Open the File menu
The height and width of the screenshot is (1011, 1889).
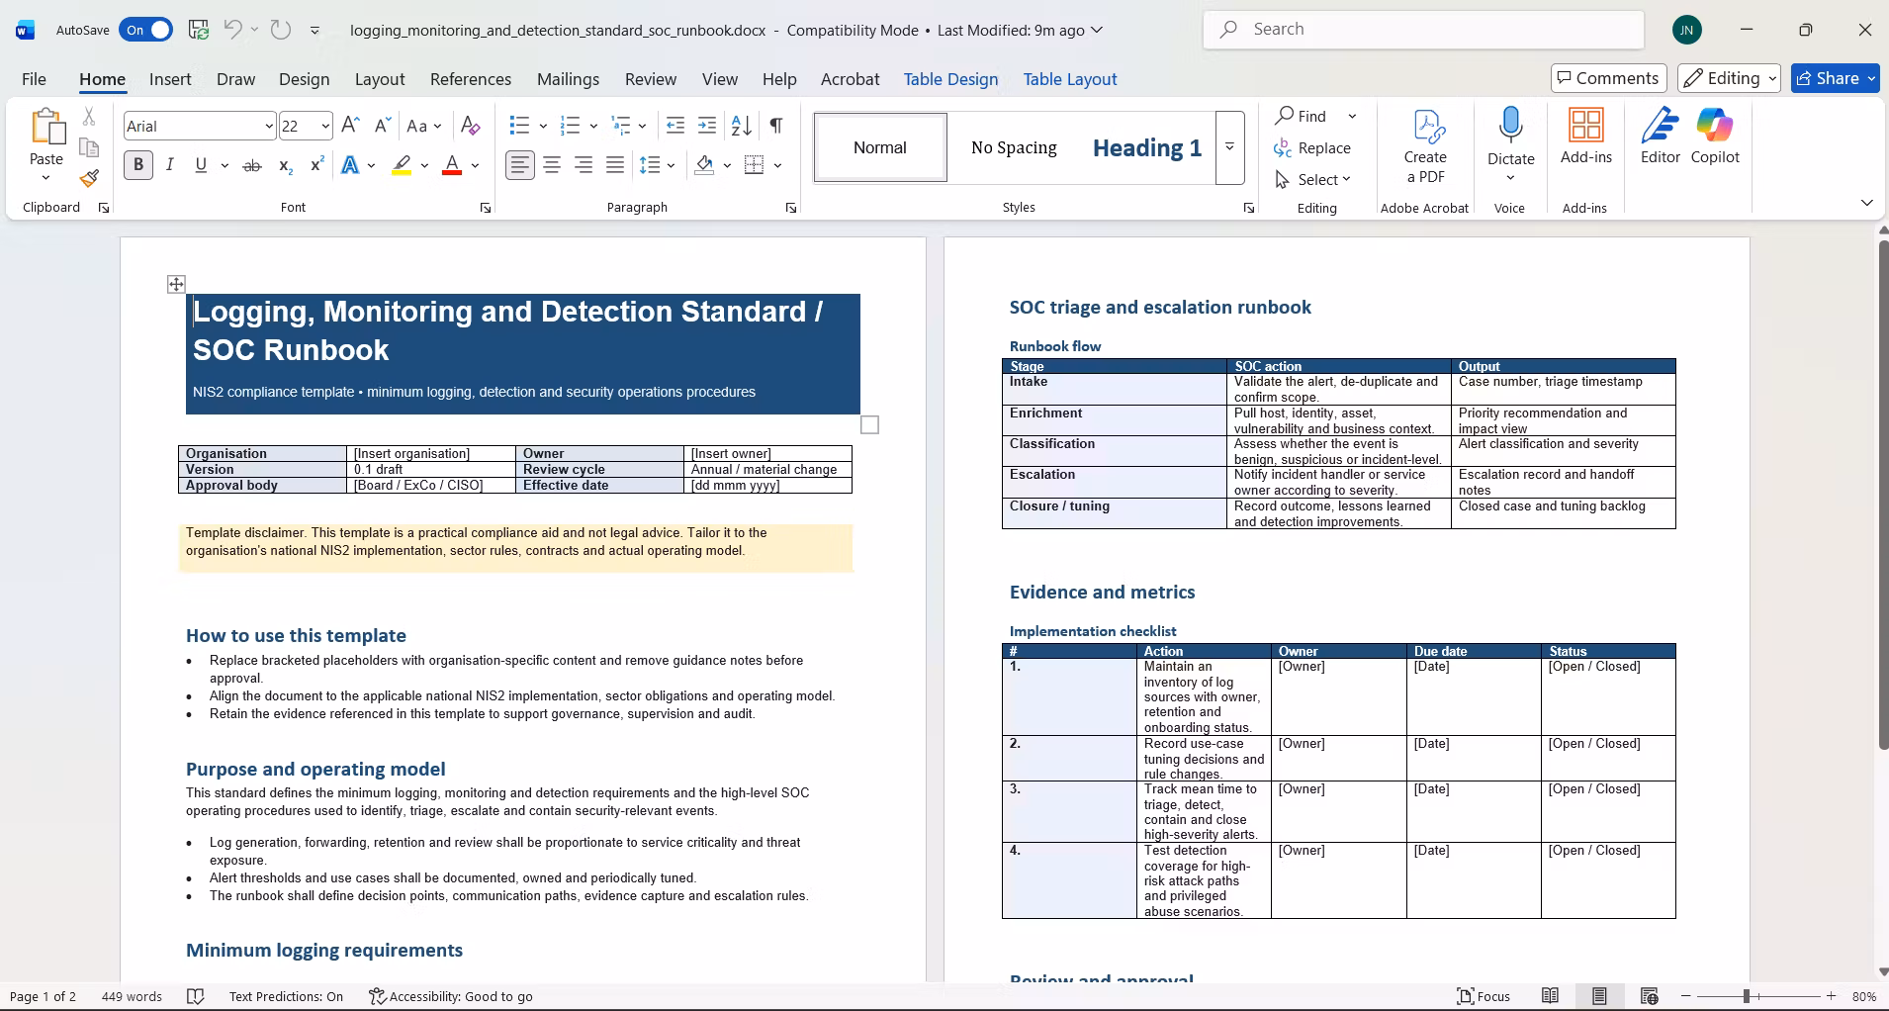(x=34, y=79)
